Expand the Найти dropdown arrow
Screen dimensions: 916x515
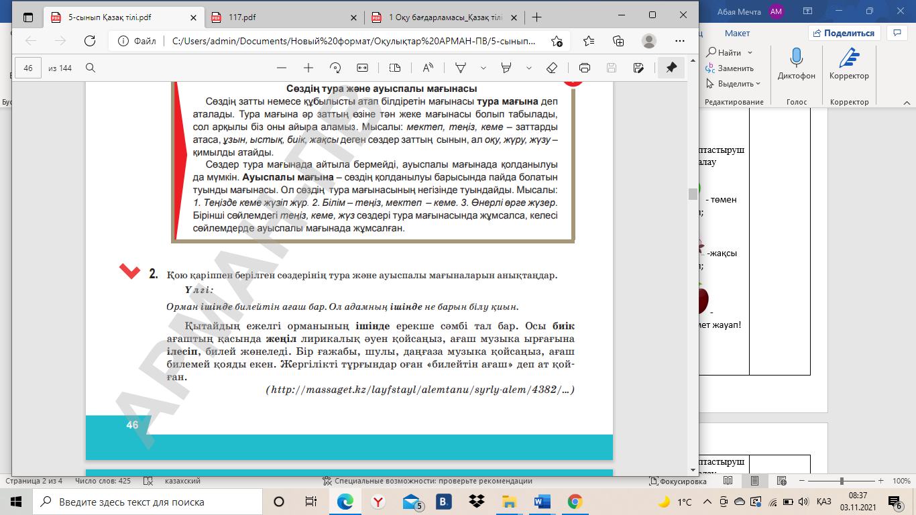pos(750,52)
